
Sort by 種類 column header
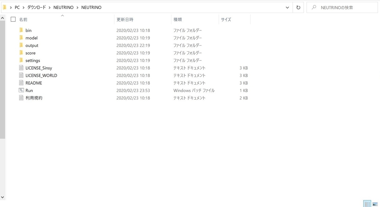177,19
